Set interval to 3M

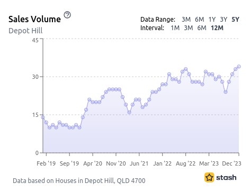point(189,28)
